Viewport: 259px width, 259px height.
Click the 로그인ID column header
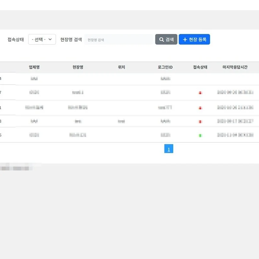pyautogui.click(x=165, y=67)
